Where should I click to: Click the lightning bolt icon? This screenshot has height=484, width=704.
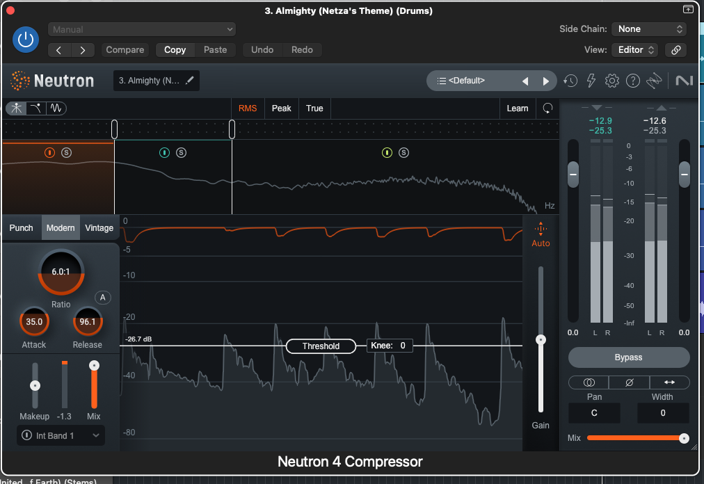point(591,81)
